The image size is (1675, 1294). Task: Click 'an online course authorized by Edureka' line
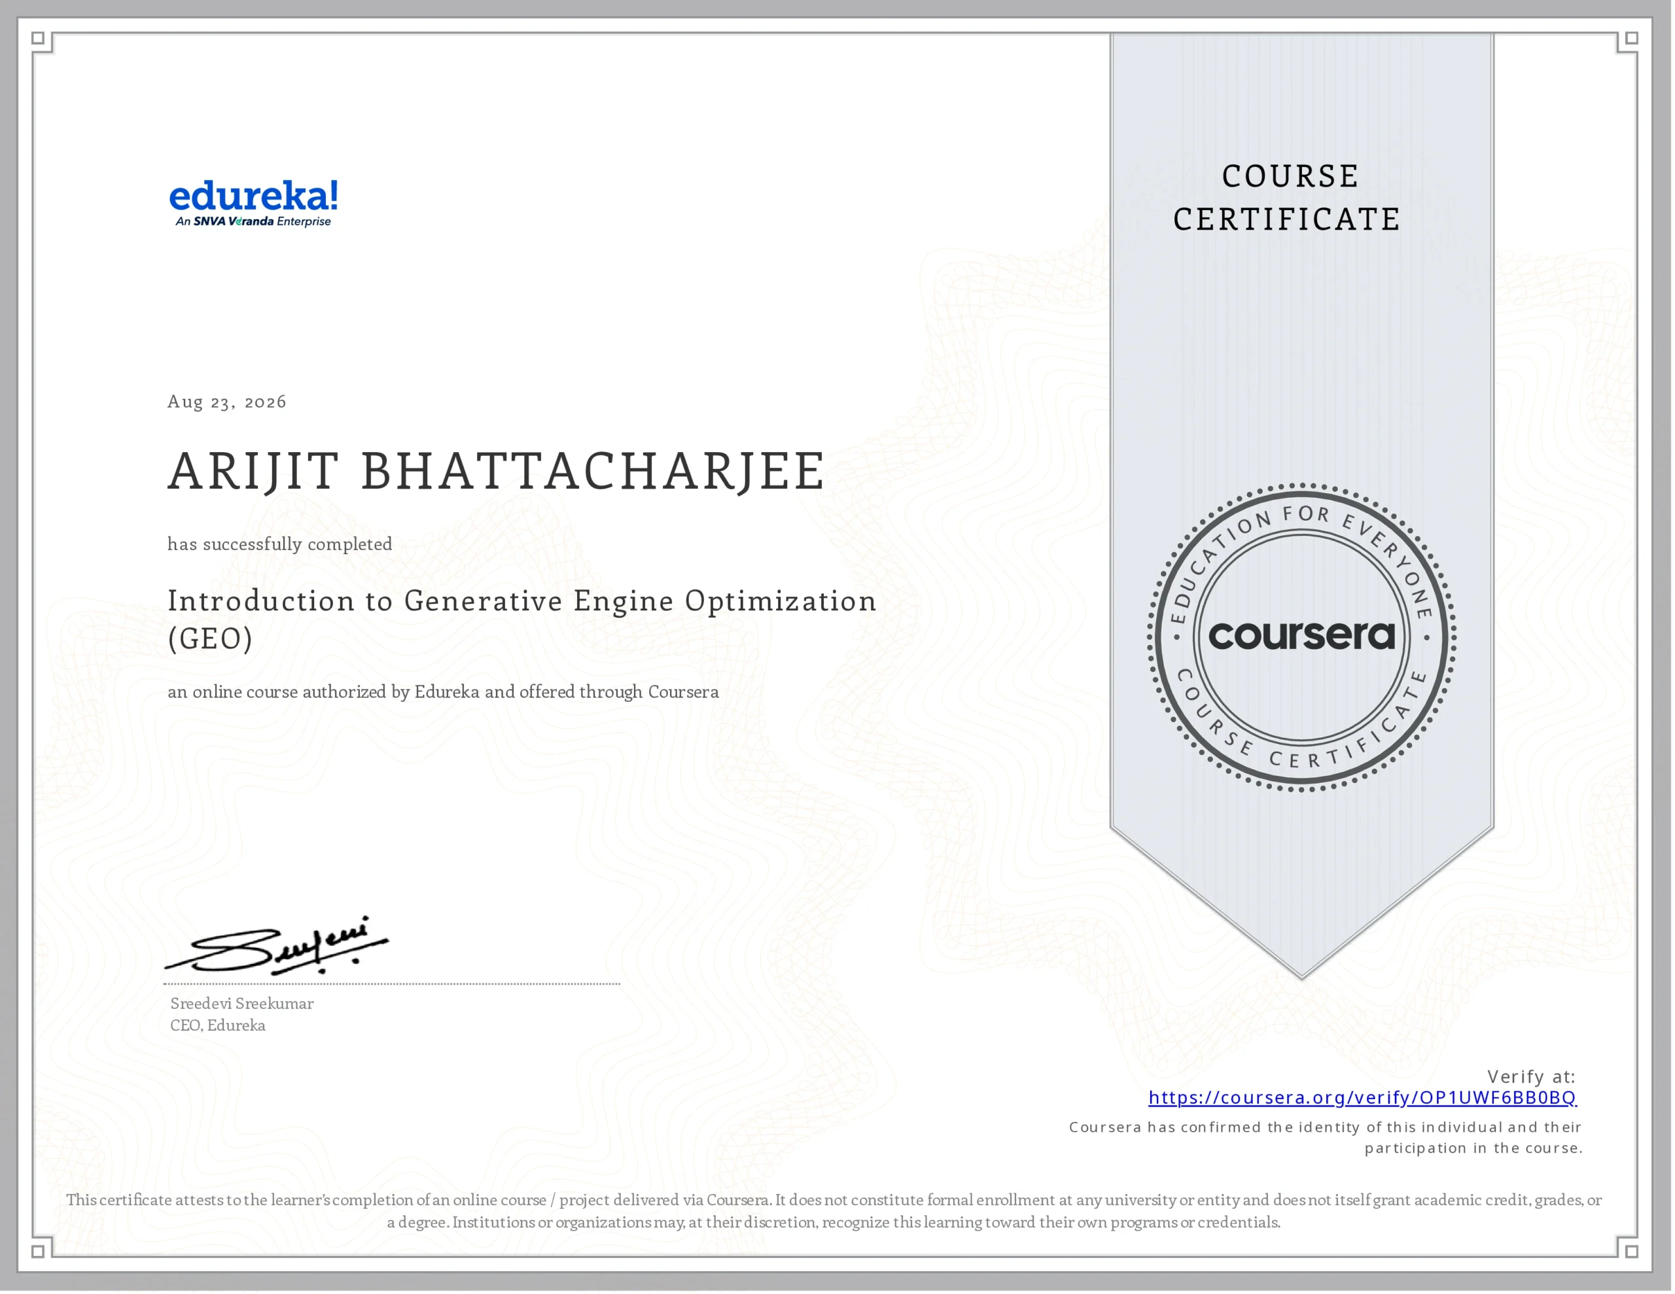[x=444, y=692]
